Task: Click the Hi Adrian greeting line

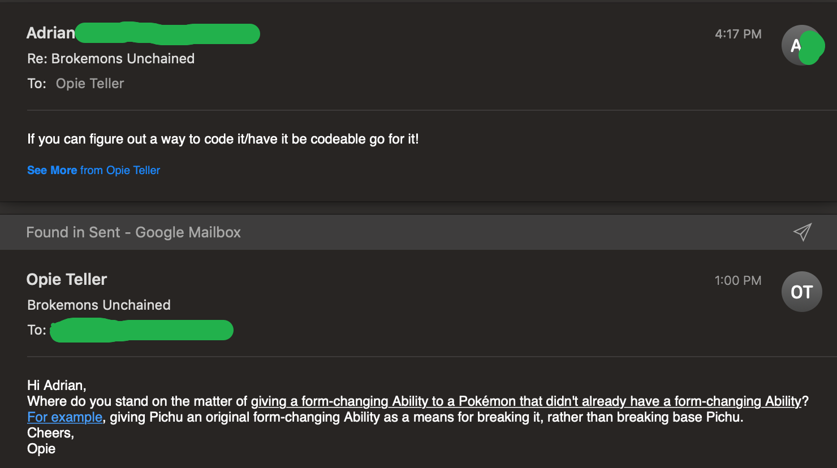Action: 57,385
